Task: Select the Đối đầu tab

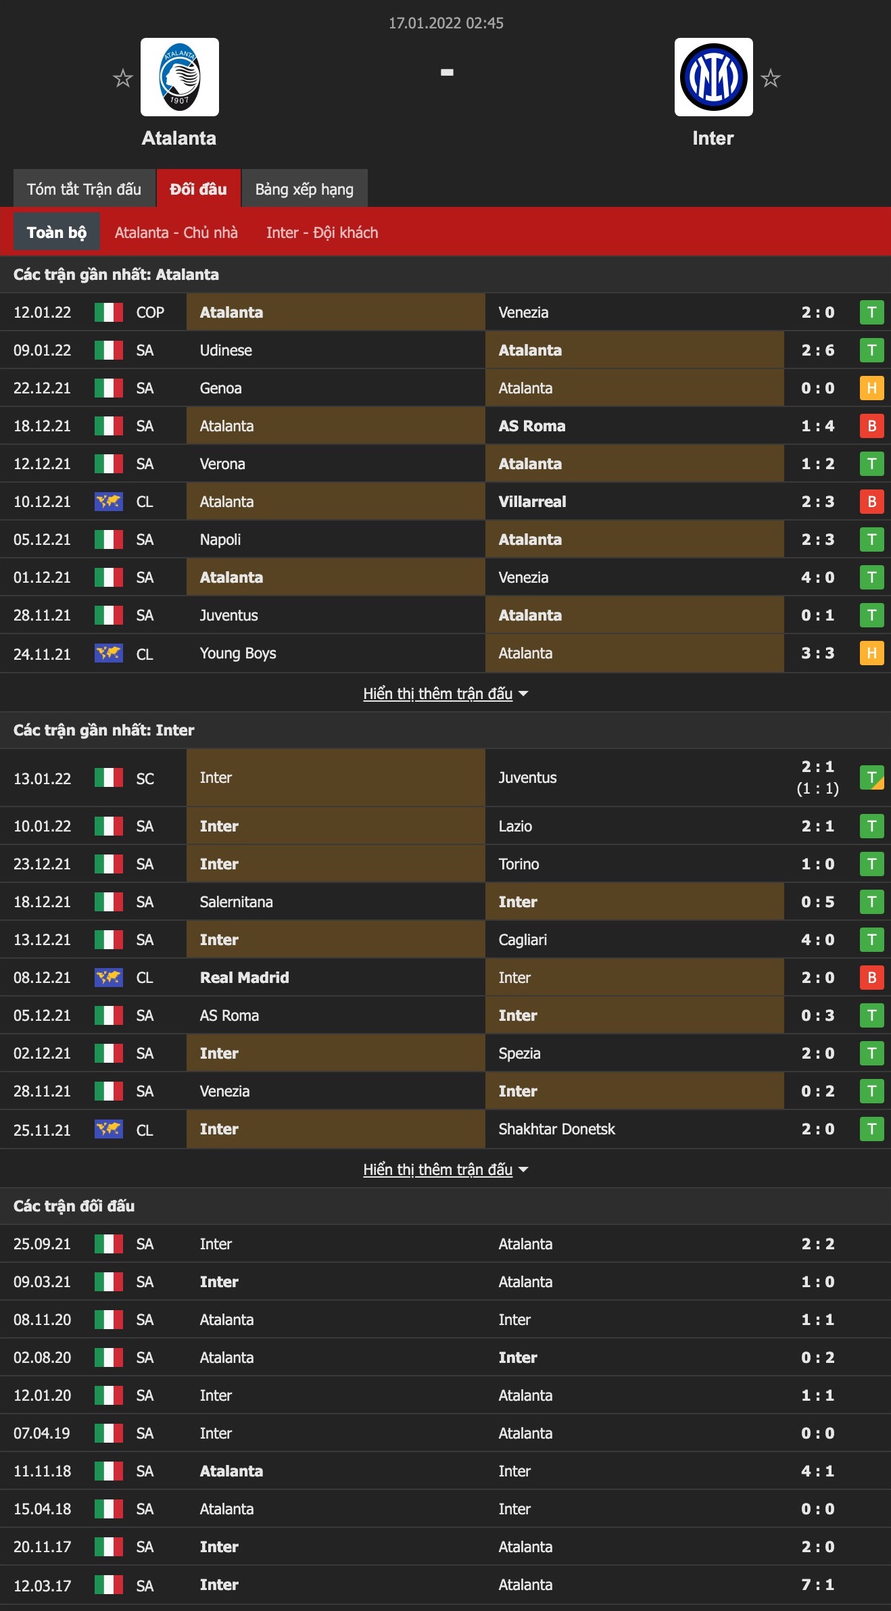Action: click(199, 189)
